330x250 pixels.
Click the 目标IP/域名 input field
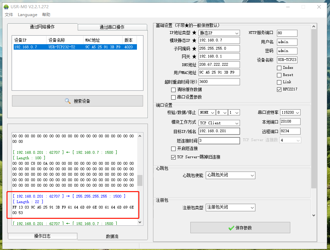point(219,131)
